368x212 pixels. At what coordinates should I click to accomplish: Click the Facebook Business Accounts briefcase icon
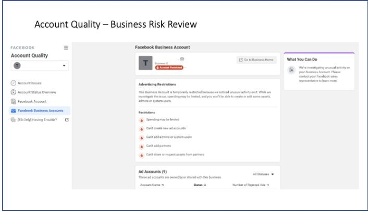(x=14, y=111)
